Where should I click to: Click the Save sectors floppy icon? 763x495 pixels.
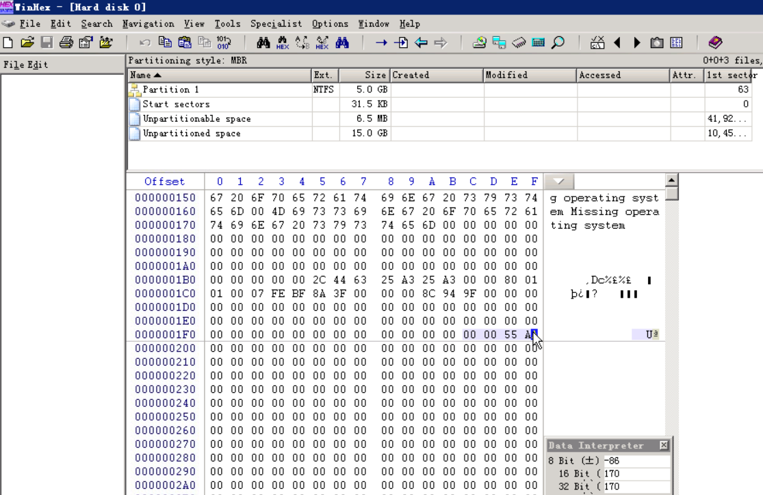coord(47,43)
